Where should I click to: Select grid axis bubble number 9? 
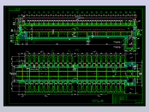(x=63, y=12)
